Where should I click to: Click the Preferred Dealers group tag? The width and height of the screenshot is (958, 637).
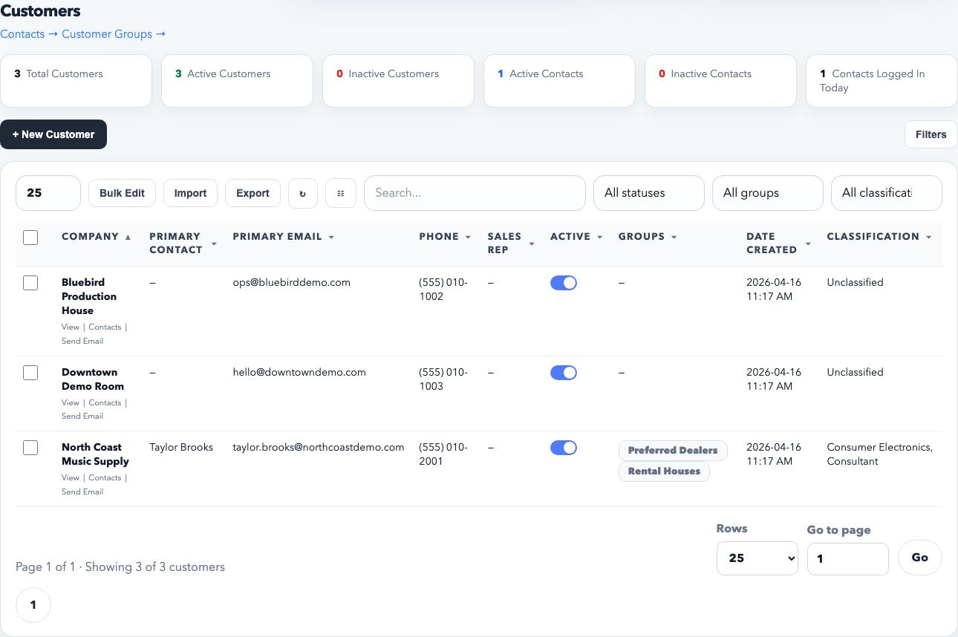pos(673,451)
